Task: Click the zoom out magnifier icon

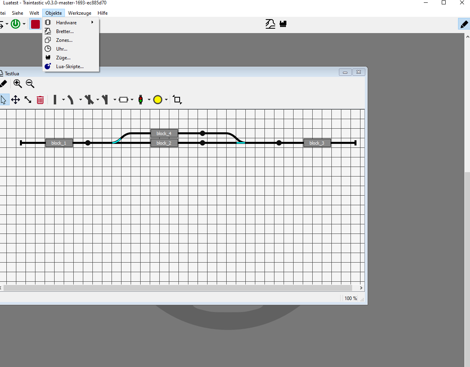Action: click(30, 83)
